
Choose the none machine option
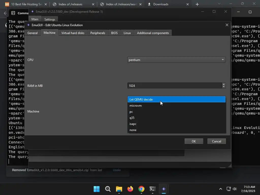coord(176,130)
